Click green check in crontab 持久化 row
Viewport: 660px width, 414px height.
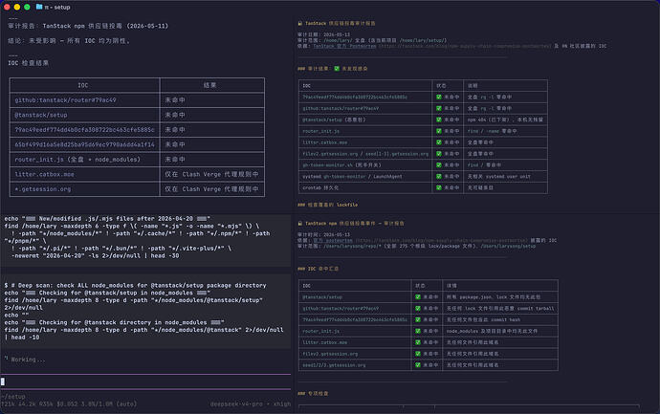pyautogui.click(x=439, y=187)
